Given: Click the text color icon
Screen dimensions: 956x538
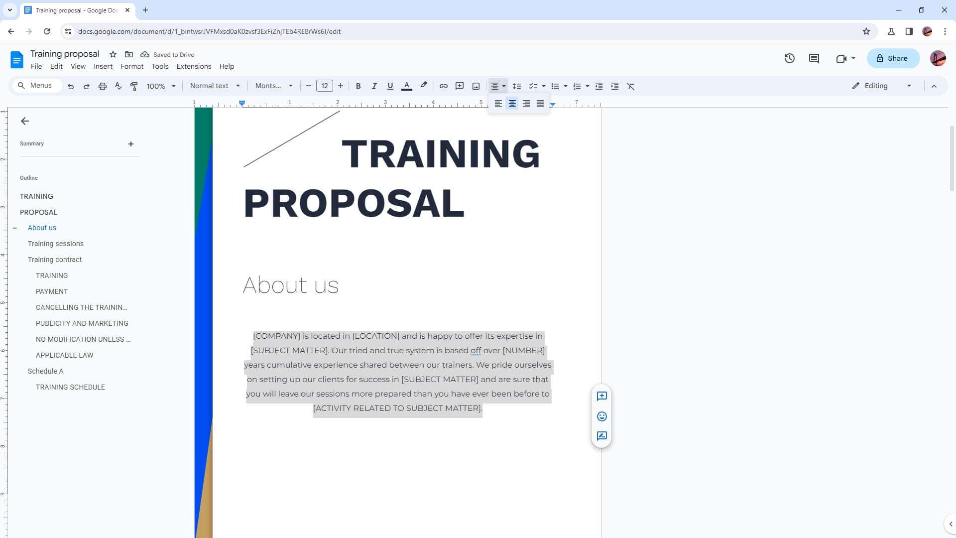Looking at the screenshot, I should [x=407, y=86].
